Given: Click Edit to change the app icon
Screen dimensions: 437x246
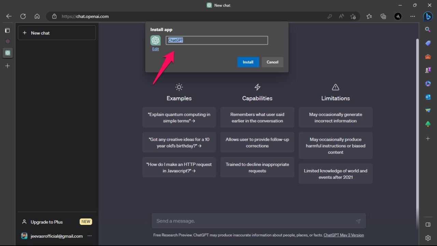Looking at the screenshot, I should pos(155,49).
